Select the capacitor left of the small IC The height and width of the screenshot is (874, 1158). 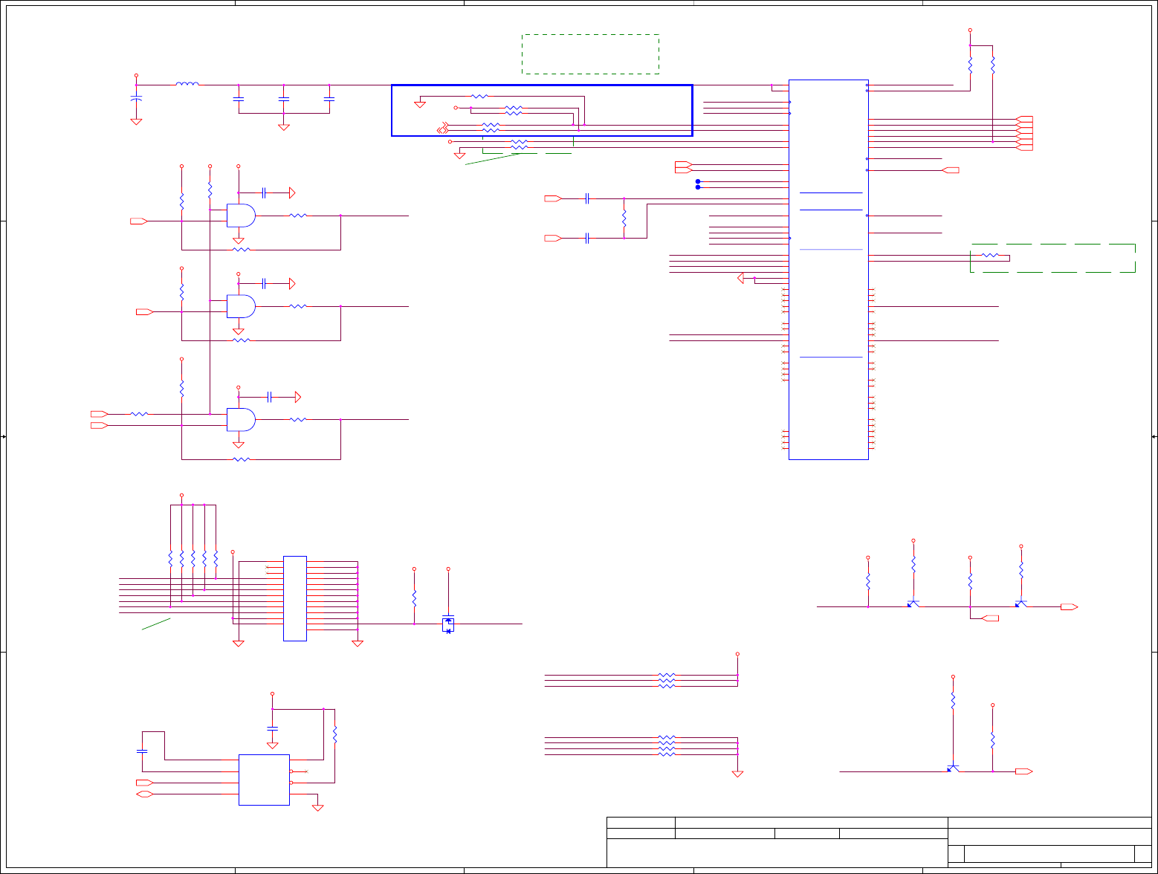coord(142,751)
